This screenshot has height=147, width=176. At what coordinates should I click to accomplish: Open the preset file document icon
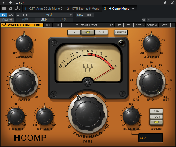pyautogui.click(x=18, y=15)
